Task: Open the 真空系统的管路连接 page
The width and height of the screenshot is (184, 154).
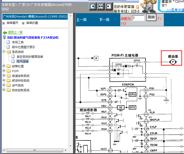Action: coord(30,57)
